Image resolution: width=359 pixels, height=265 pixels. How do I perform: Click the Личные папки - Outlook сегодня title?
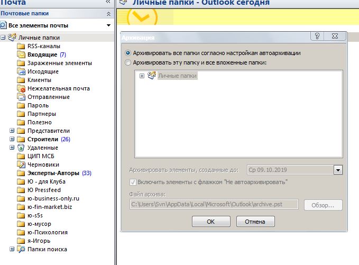[201, 2]
